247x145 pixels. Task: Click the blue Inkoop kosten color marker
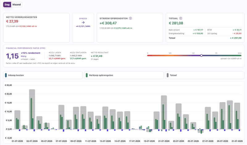click(x=6, y=75)
